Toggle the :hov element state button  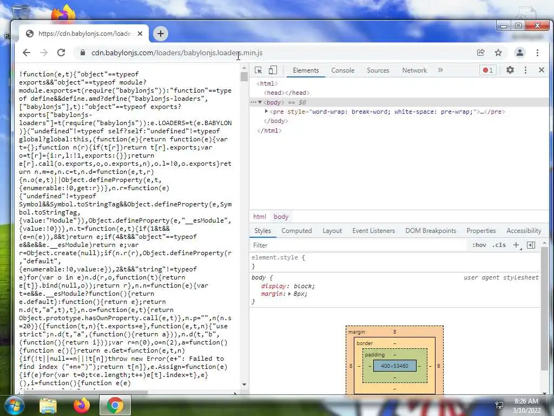479,245
